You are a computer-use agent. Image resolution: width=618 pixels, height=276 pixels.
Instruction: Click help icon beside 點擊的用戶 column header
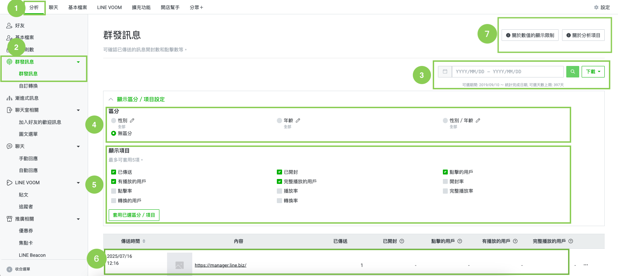point(460,241)
